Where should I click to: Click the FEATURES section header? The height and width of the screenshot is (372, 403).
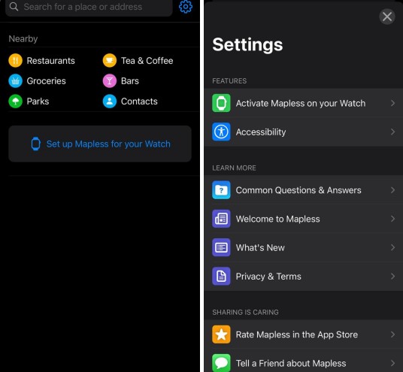click(229, 81)
